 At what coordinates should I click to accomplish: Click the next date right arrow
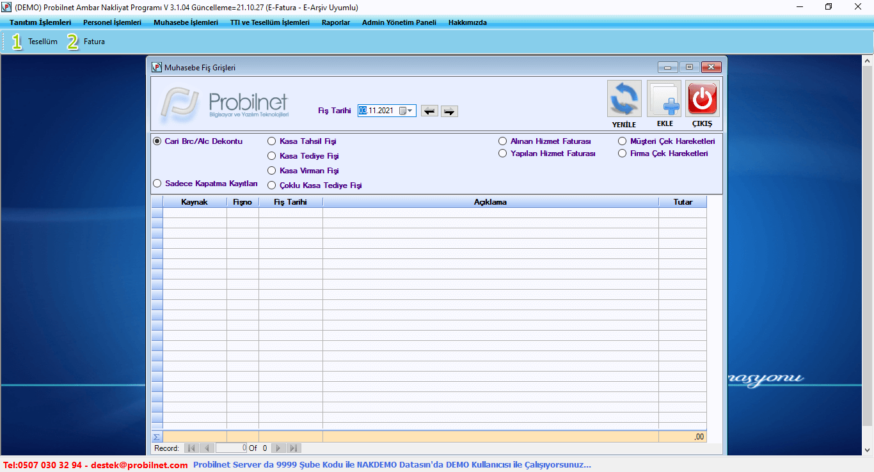point(450,111)
